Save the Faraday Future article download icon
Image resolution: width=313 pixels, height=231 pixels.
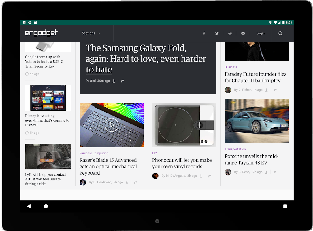point(266,90)
